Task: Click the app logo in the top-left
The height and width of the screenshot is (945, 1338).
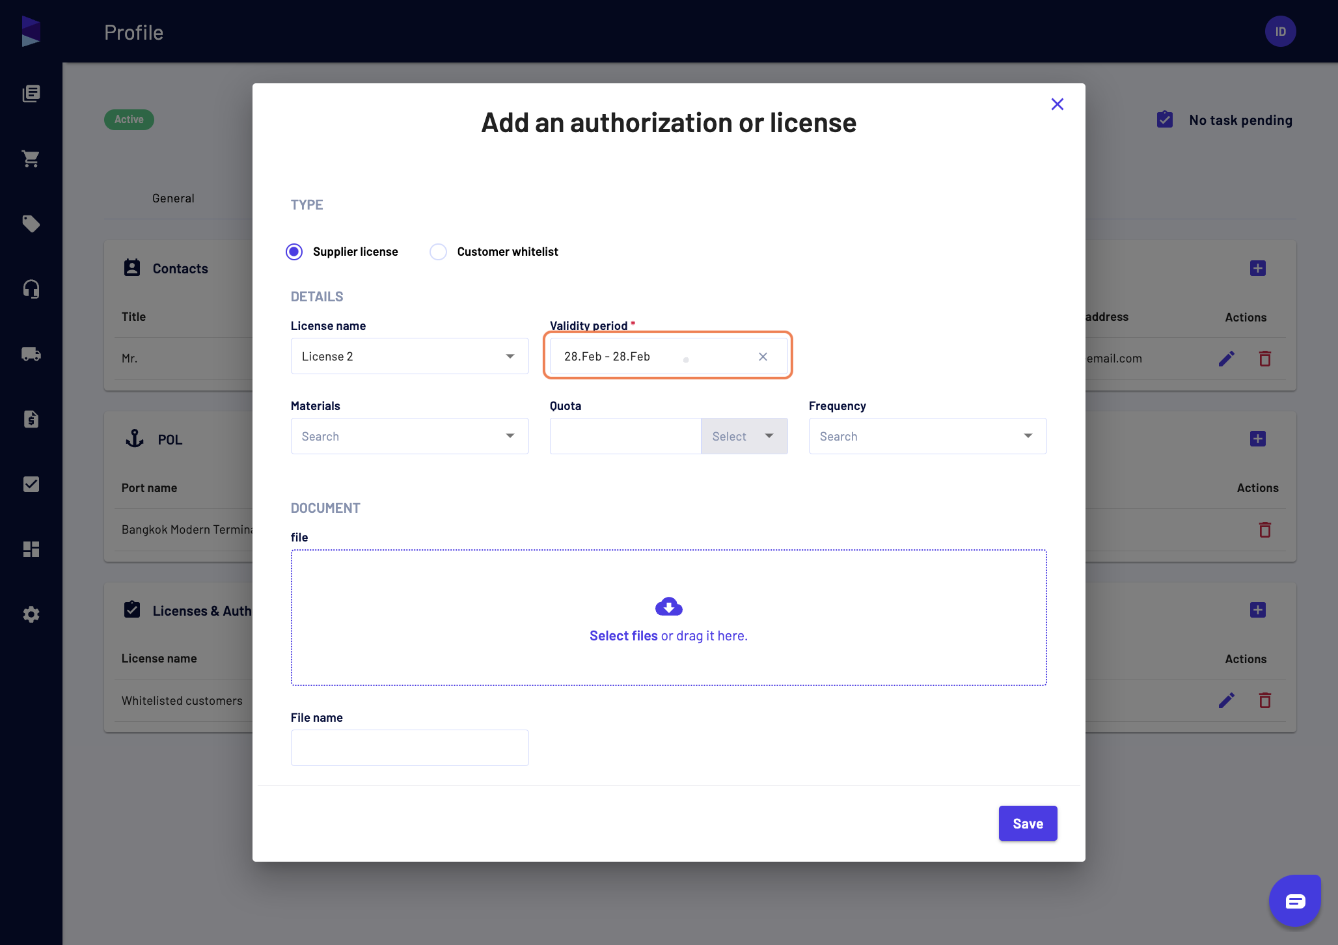Action: (31, 31)
